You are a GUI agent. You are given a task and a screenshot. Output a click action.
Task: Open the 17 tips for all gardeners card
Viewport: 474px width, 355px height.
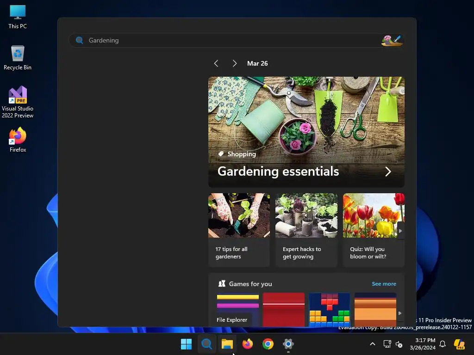(x=239, y=230)
